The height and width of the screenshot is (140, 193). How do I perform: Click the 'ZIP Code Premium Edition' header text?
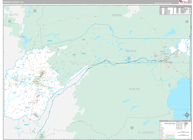pyautogui.click(x=163, y=3)
